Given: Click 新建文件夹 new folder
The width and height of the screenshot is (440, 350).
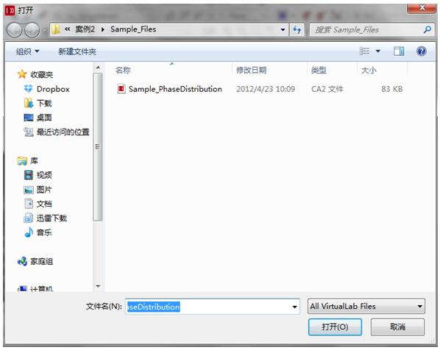Looking at the screenshot, I should [x=77, y=51].
